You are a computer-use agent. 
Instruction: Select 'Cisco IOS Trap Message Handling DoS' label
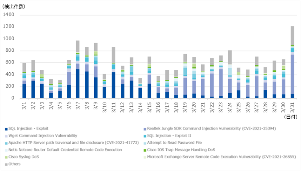point(181,150)
